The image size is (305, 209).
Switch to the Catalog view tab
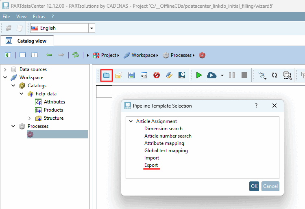(27, 41)
